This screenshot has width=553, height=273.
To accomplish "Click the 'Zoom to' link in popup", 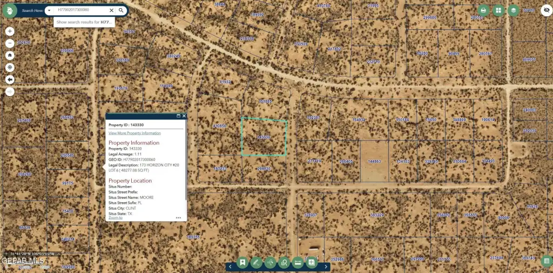I will click(x=116, y=218).
